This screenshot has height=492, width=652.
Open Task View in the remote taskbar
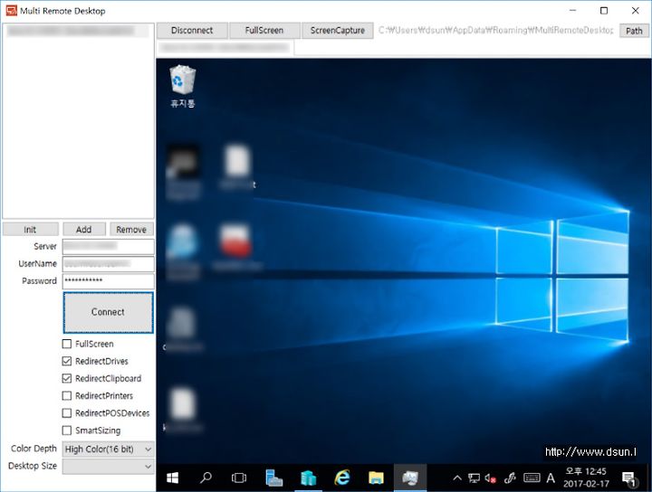(x=239, y=478)
